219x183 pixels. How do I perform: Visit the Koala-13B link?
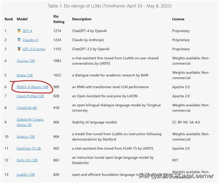pyautogui.click(x=24, y=75)
